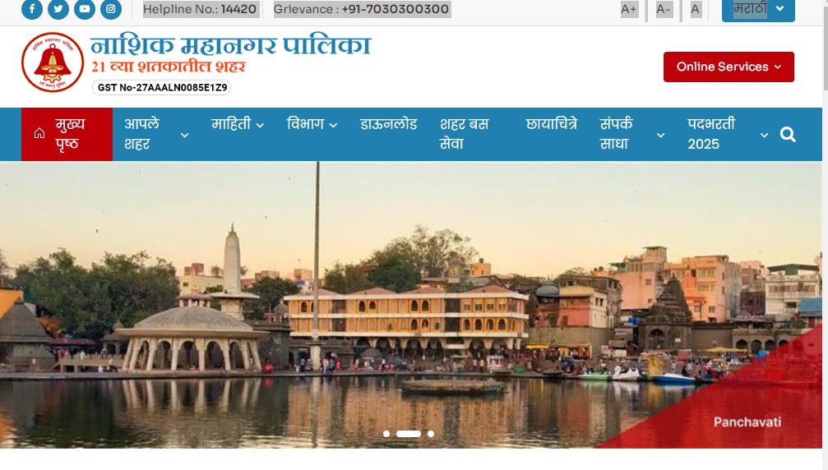Decrease font size with A- button

click(x=664, y=9)
